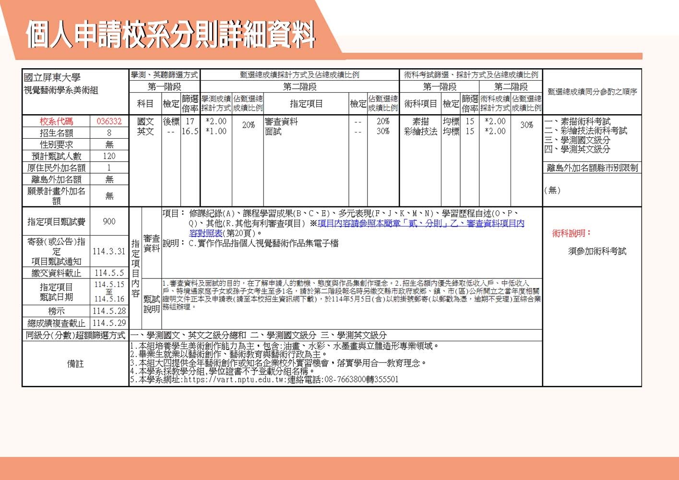Image resolution: width=679 pixels, height=480 pixels.
Task: Click note 1 about 本組培養學生美術創作能力
Action: coord(285,346)
